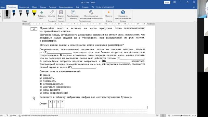The width and height of the screenshot is (208, 117).
Task: Click the lightbulb Tell Me icon
Action: pos(93,7)
